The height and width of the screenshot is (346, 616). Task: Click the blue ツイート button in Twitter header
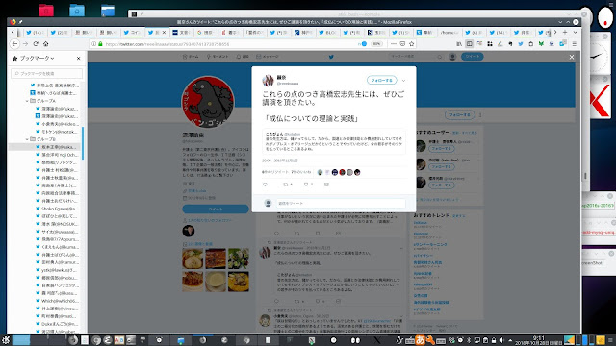tap(472, 57)
